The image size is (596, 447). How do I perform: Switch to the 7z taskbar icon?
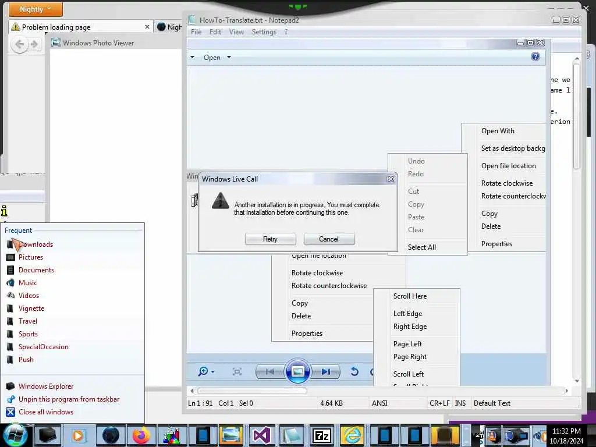pos(322,435)
